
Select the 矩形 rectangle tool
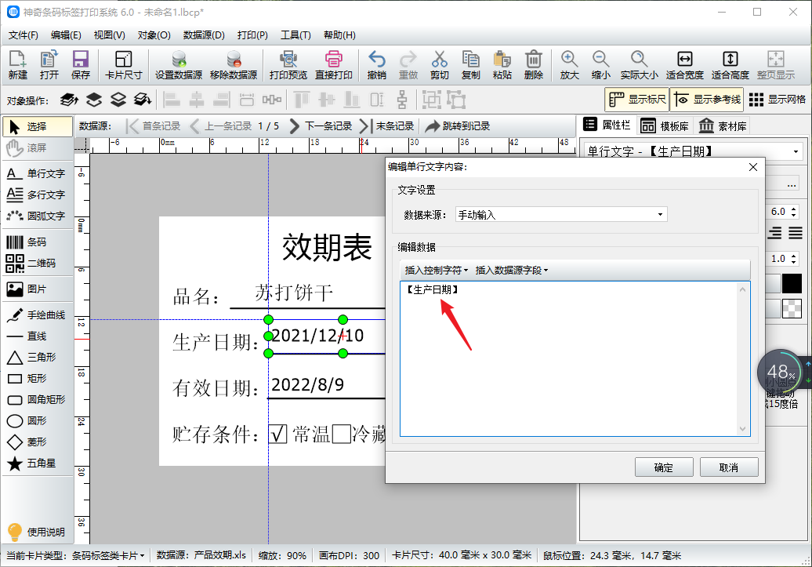coord(38,378)
